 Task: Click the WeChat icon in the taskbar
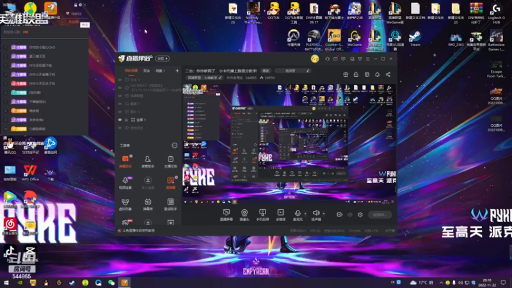coord(111,282)
